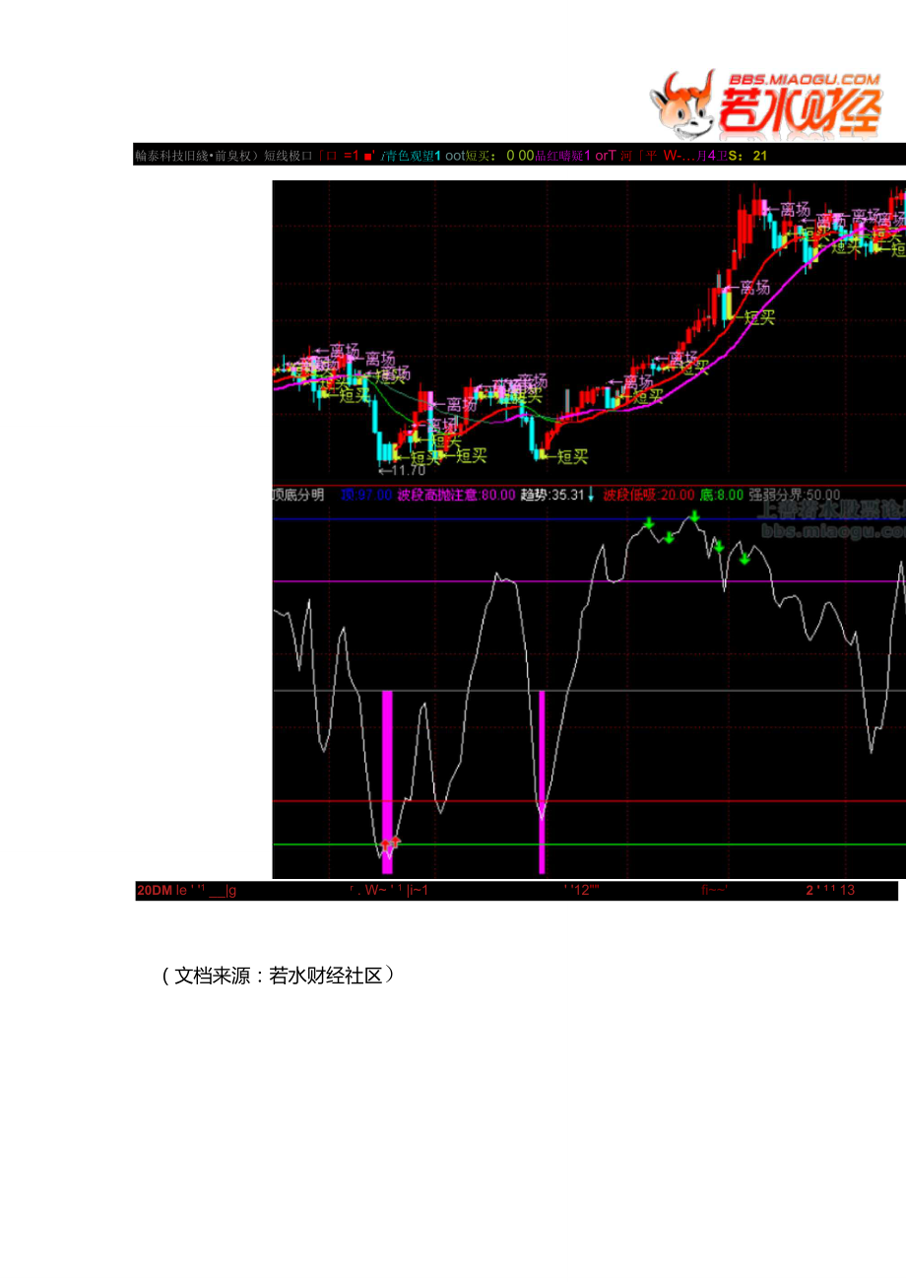Viewport: 906px width, 1282px height.
Task: Click the cyan down arrow after 趋势 value
Action: point(591,495)
